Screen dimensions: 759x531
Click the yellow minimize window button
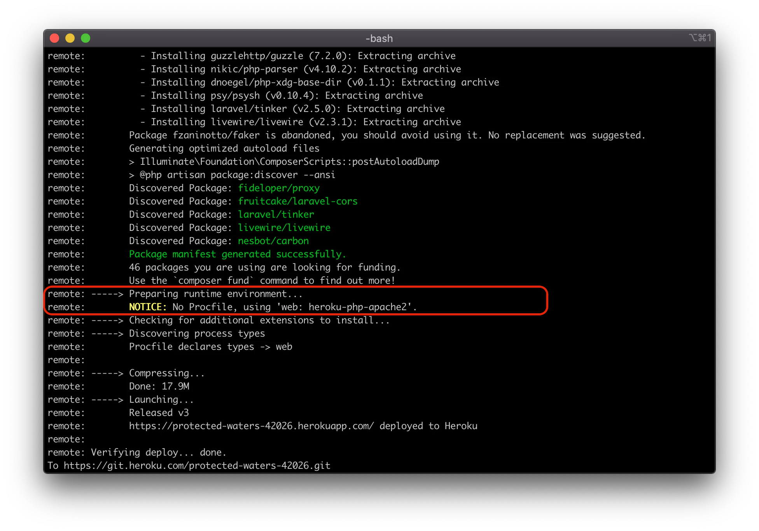(70, 38)
